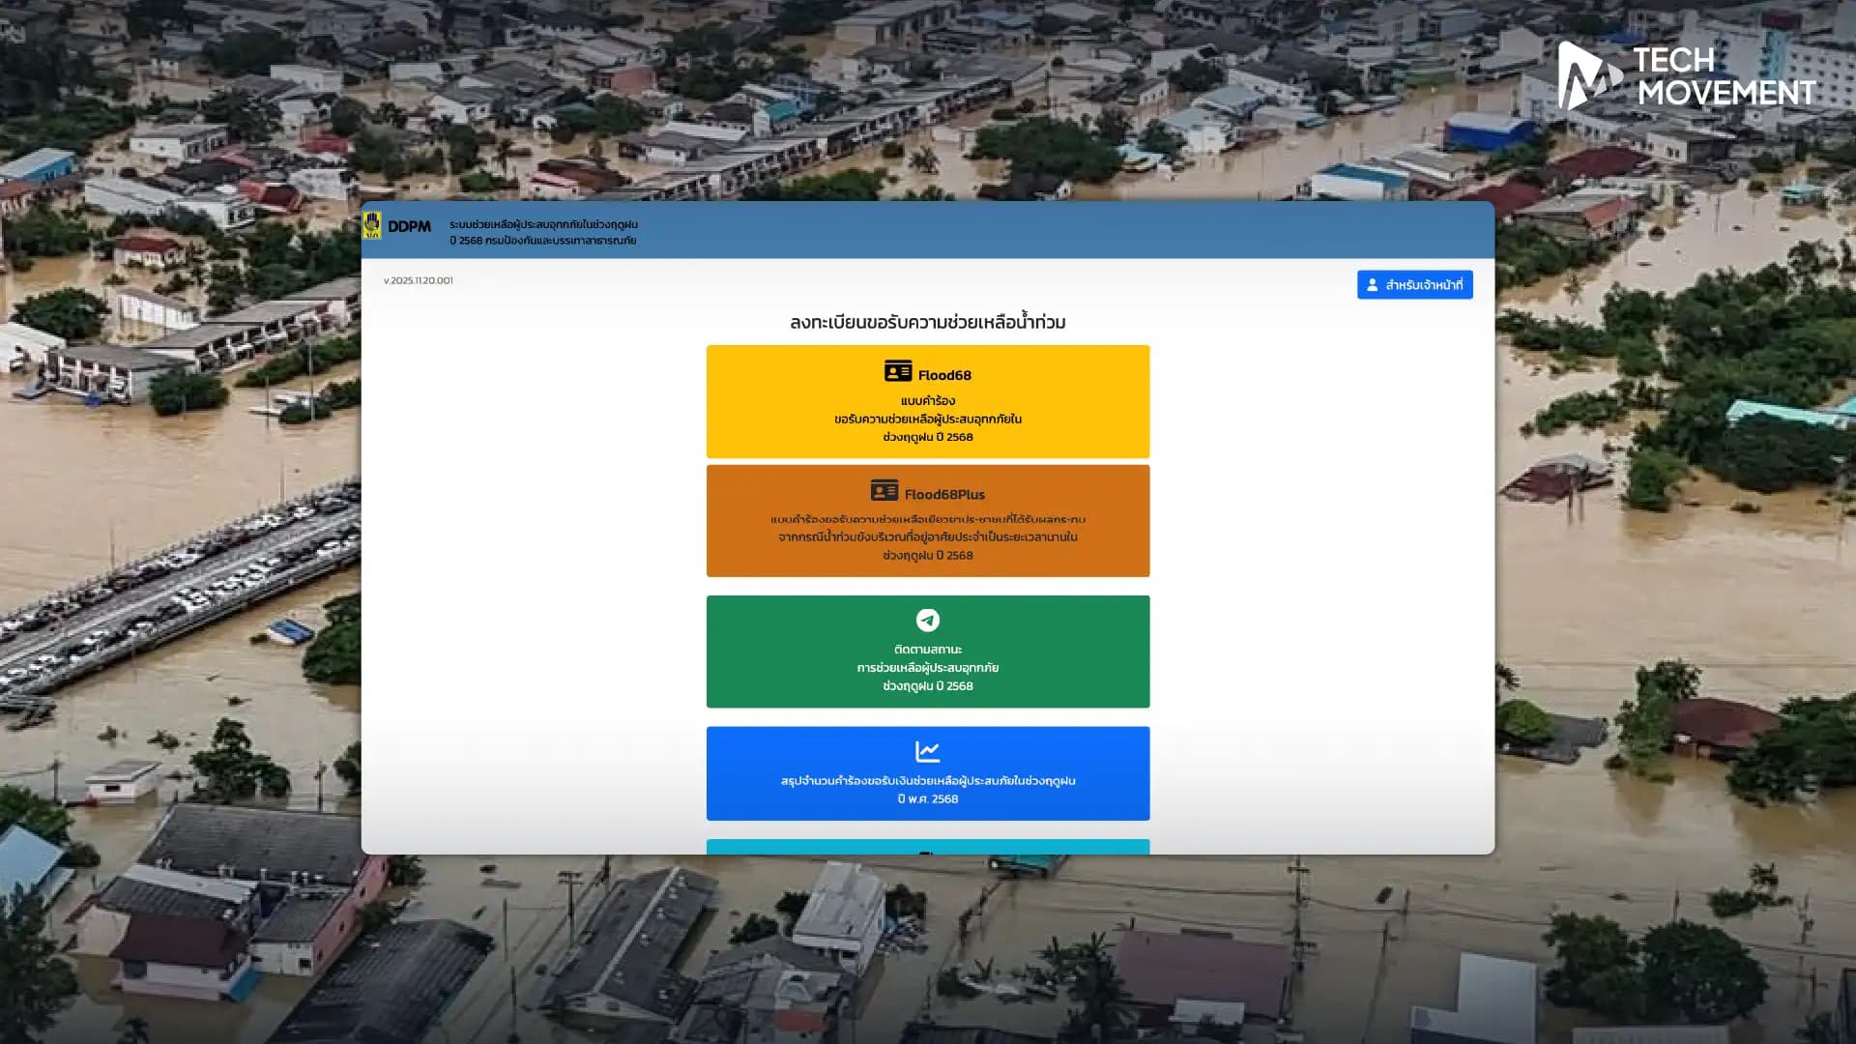Click the paper plane icon on green card
This screenshot has height=1044, width=1856.
(x=927, y=620)
